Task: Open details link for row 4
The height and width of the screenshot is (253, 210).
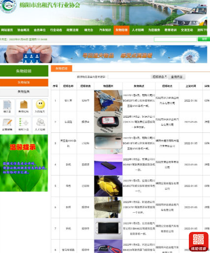Action: pyautogui.click(x=207, y=165)
